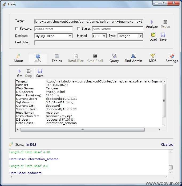The image size is (182, 186).
Task: Click the carrot icon next to Status
Action: coord(11,144)
